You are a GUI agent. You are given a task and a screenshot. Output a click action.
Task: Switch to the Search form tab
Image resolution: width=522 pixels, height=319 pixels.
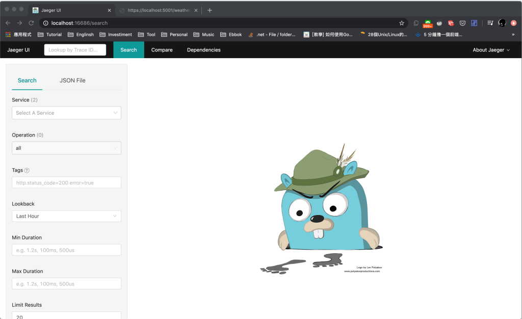27,81
